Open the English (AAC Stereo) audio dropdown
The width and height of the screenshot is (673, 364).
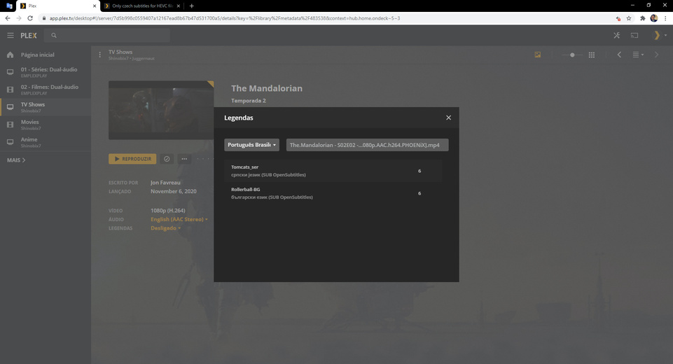(179, 219)
